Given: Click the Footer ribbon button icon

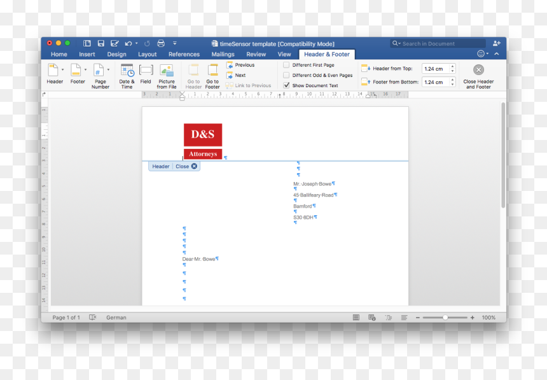Looking at the screenshot, I should (x=76, y=70).
